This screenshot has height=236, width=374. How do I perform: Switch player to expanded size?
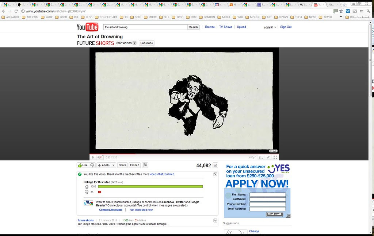click(268, 158)
